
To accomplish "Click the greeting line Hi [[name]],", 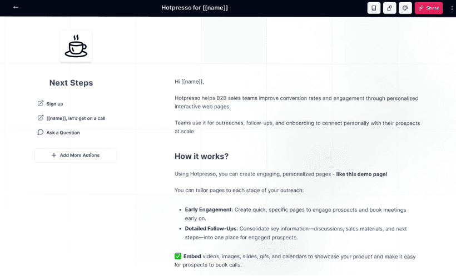I will [189, 82].
